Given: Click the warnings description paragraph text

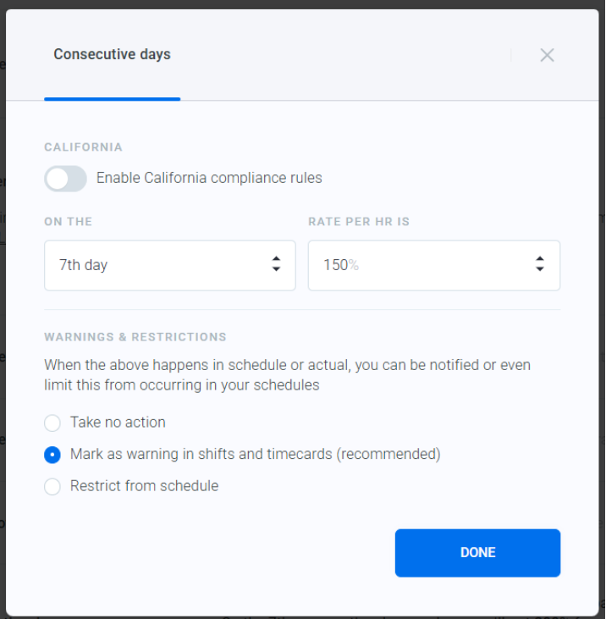Looking at the screenshot, I should [x=288, y=375].
